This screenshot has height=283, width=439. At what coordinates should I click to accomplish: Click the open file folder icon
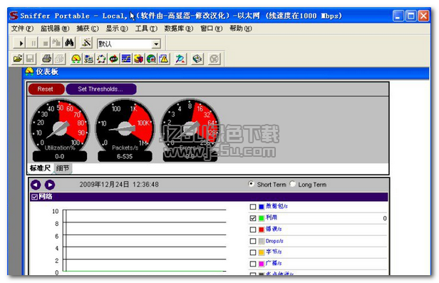tap(18, 58)
